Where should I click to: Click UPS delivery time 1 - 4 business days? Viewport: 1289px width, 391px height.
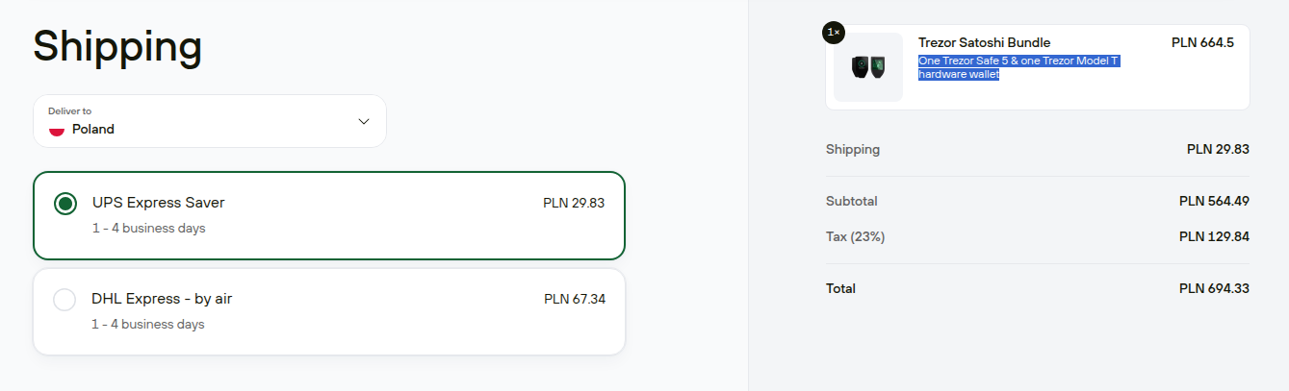148,229
